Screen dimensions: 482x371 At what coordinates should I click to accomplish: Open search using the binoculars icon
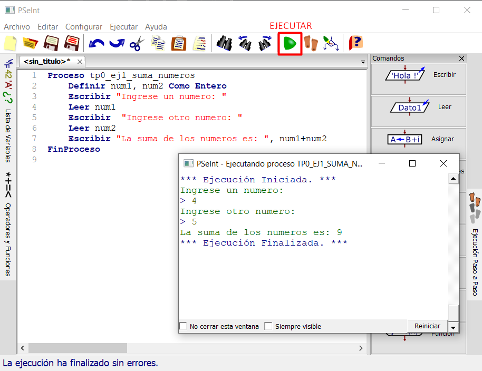224,44
